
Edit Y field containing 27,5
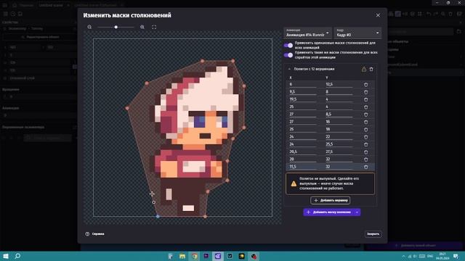339,152
